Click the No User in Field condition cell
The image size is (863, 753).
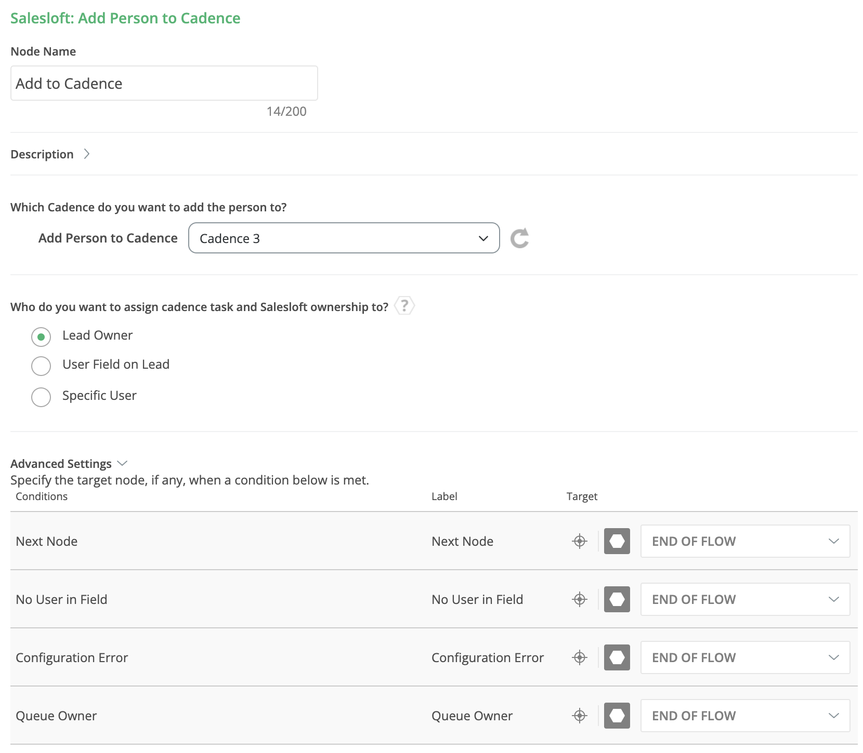point(61,599)
